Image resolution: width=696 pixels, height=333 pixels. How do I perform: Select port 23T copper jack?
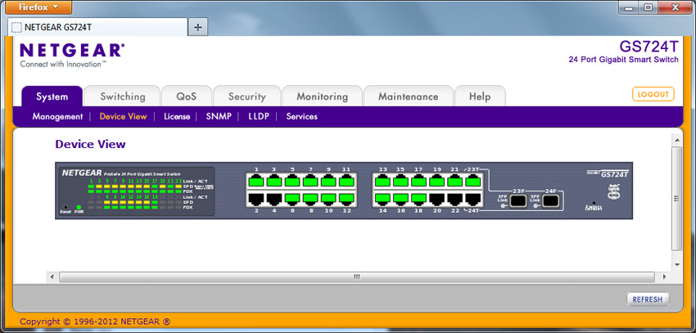pyautogui.click(x=473, y=181)
